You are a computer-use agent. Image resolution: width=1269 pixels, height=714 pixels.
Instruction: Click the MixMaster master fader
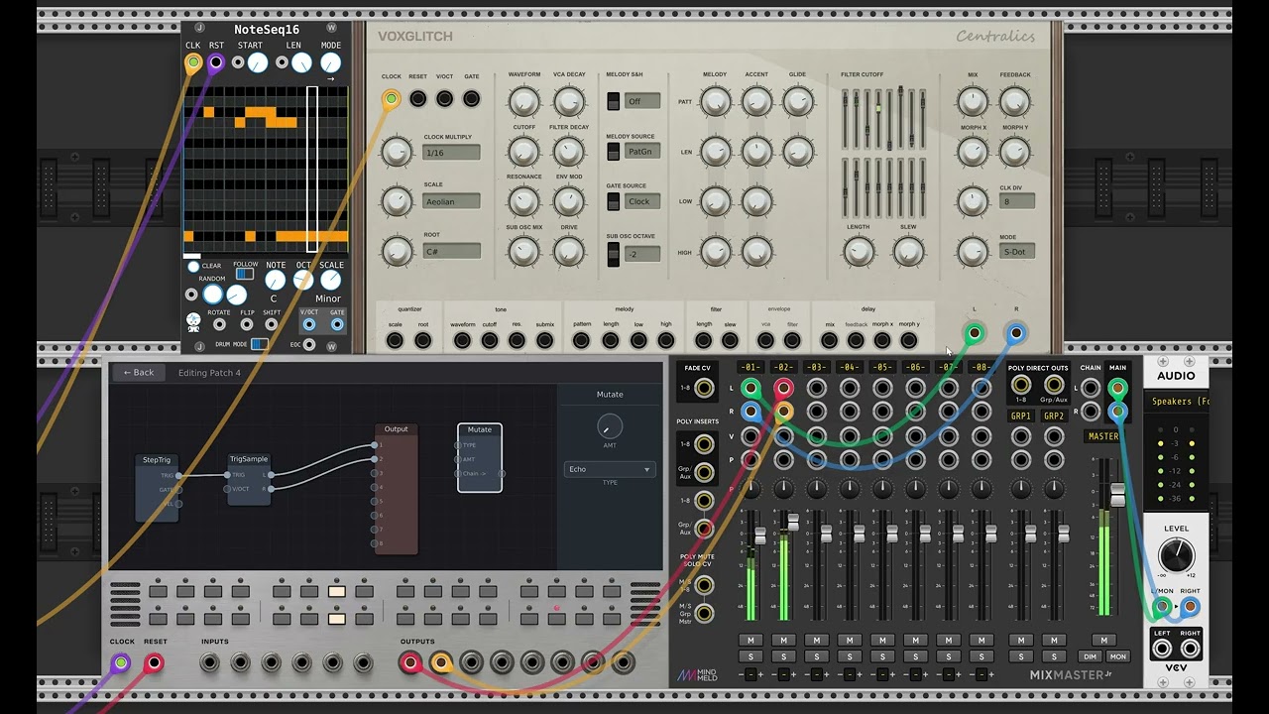point(1117,495)
